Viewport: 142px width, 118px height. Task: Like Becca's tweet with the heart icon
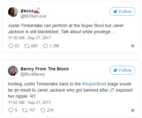click(45, 46)
